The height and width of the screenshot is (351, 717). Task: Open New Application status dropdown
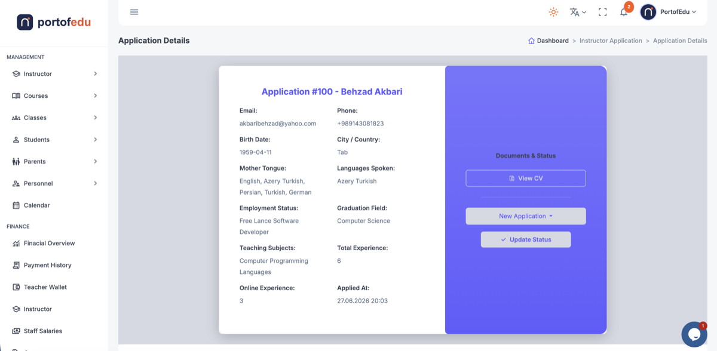(526, 216)
